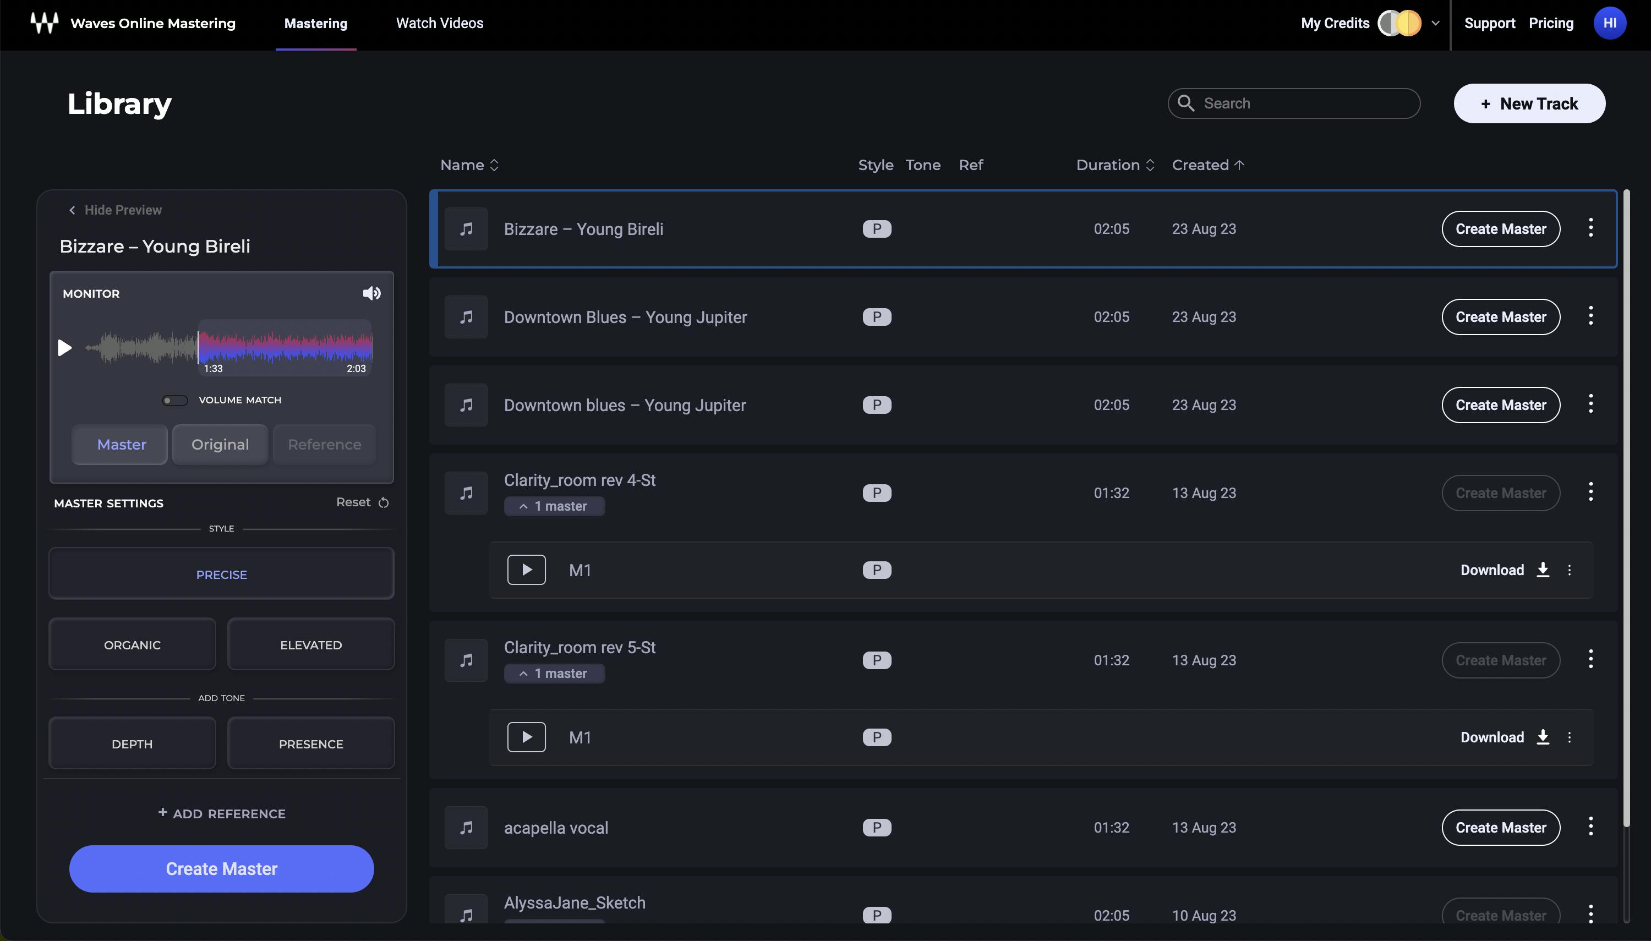Play M1 master under Clarity_room rev 4-St
This screenshot has width=1651, height=941.
point(526,570)
